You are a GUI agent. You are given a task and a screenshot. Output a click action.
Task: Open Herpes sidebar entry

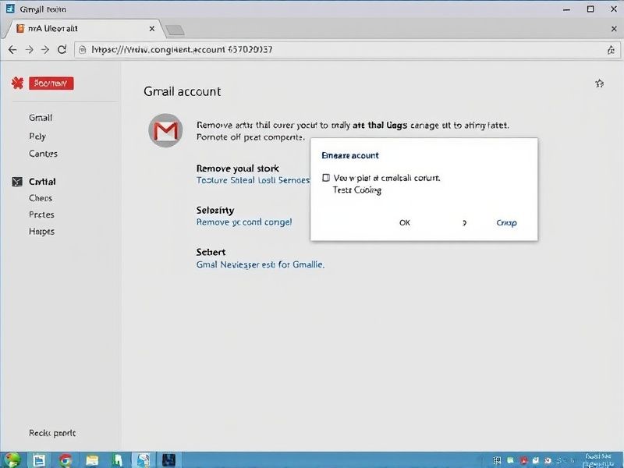coord(41,232)
